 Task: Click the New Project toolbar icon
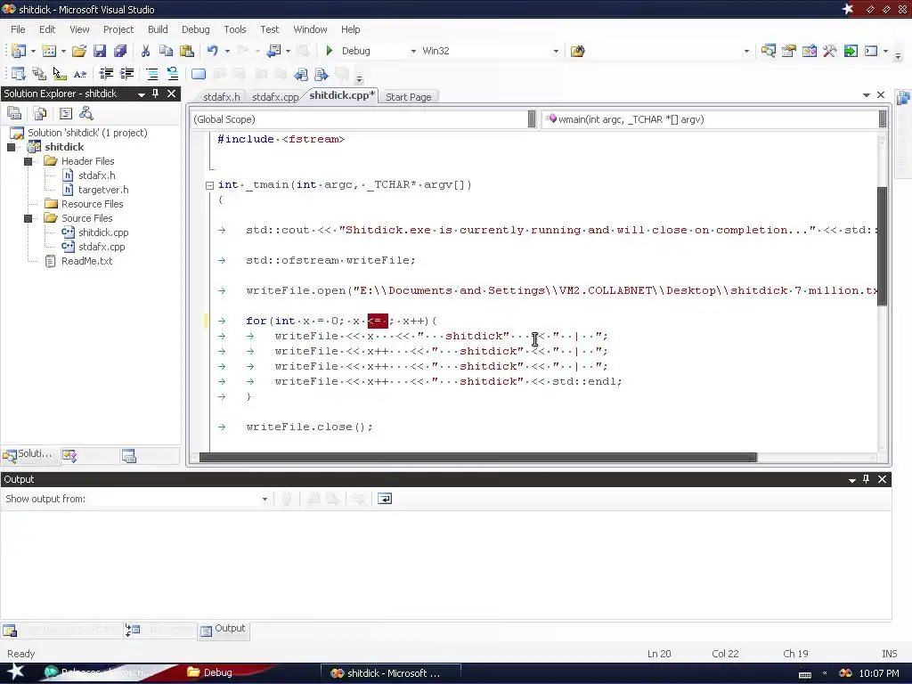[x=19, y=51]
